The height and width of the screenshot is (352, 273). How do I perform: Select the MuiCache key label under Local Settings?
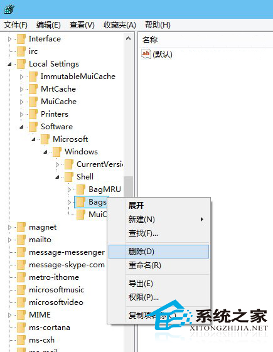(58, 102)
